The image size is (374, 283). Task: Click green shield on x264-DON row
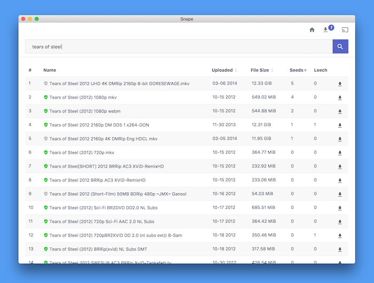coord(46,125)
